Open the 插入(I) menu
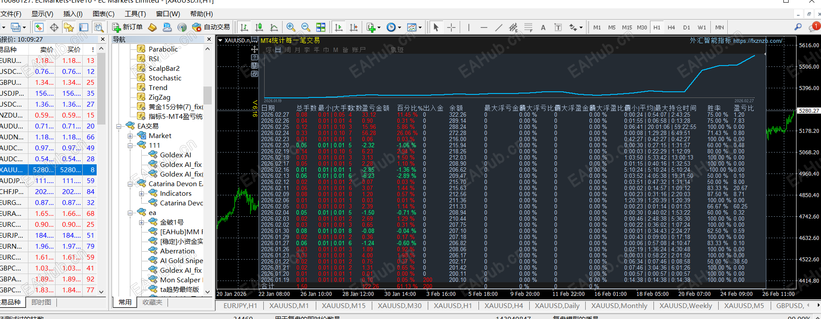Screen dimensions: 821x319 tap(73, 14)
